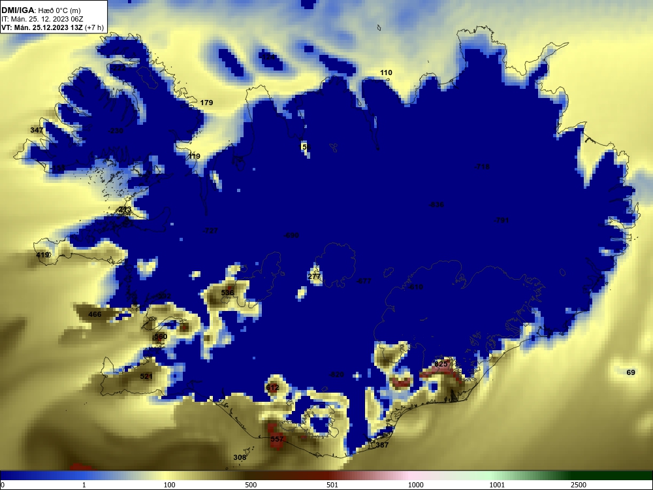Click the map value -727
Image resolution: width=653 pixels, height=490 pixels.
tap(210, 231)
